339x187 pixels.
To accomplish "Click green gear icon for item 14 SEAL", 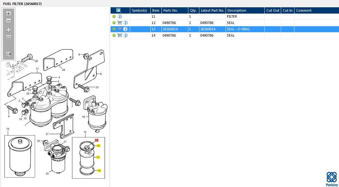I will pyautogui.click(x=114, y=35).
